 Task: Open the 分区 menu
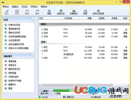tap(24, 7)
